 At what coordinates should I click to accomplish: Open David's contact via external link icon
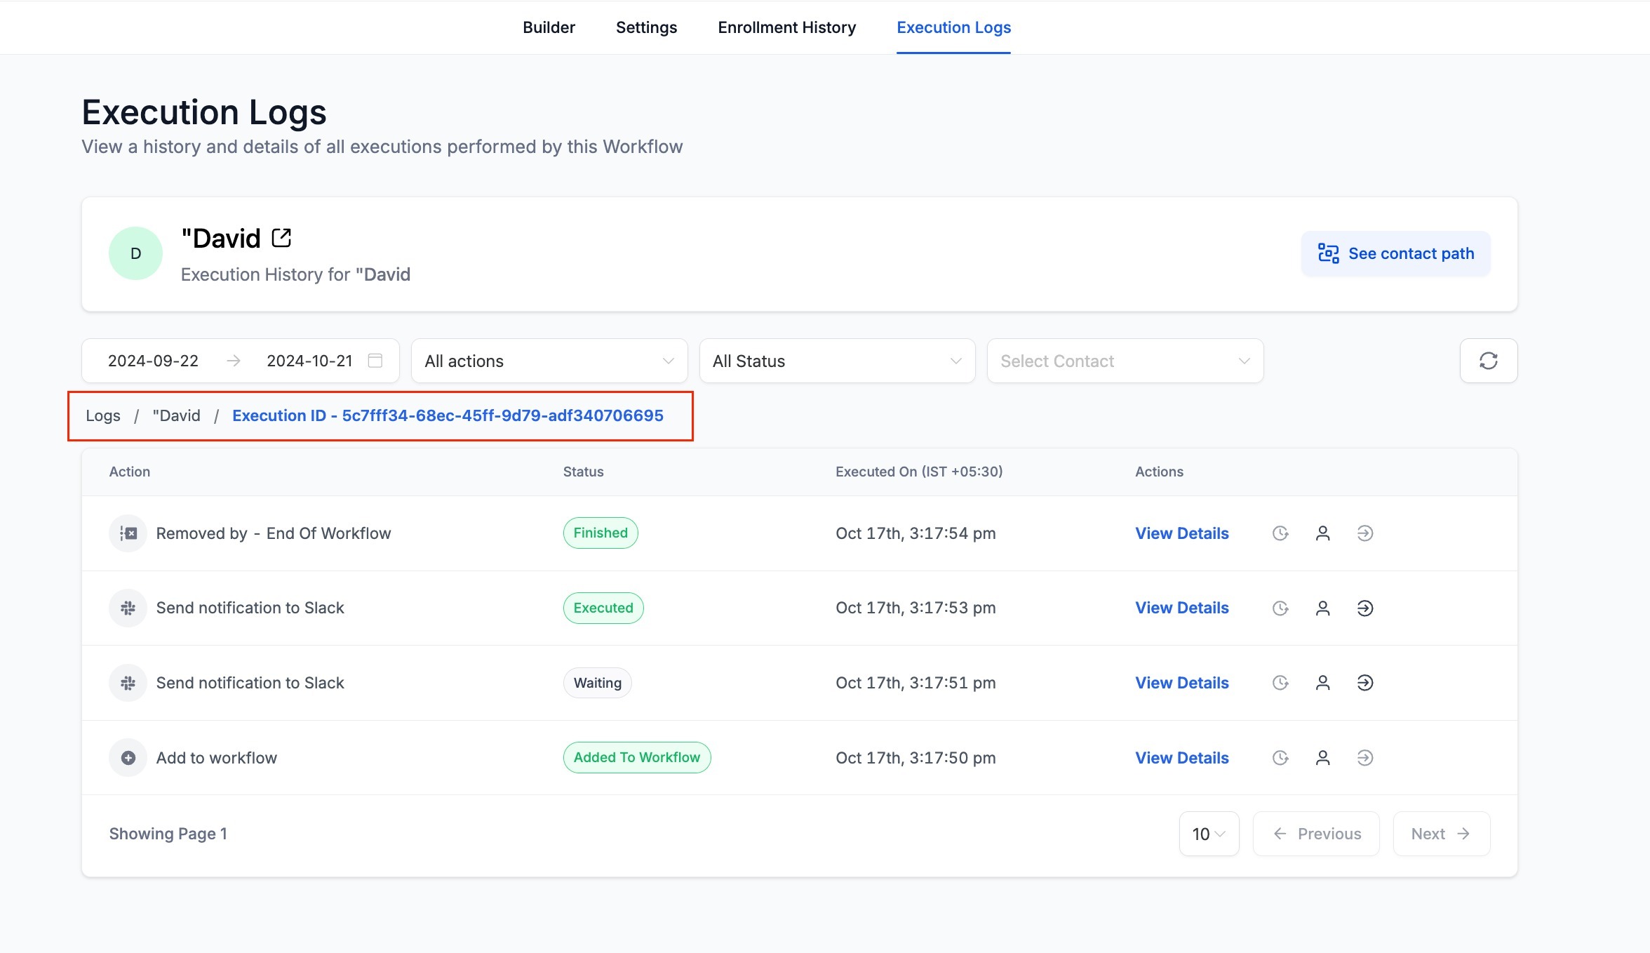pyautogui.click(x=281, y=238)
